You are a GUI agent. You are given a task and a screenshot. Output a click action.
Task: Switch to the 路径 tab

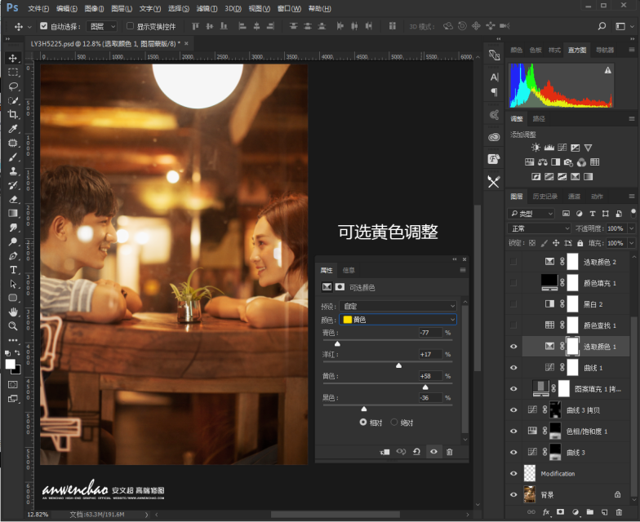[x=539, y=119]
